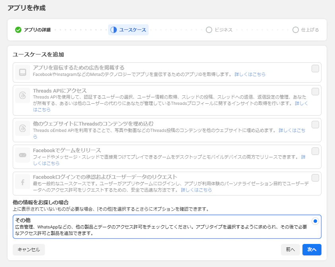Check the アプリを宣伝するための広告を掲載する checkbox

(x=315, y=69)
